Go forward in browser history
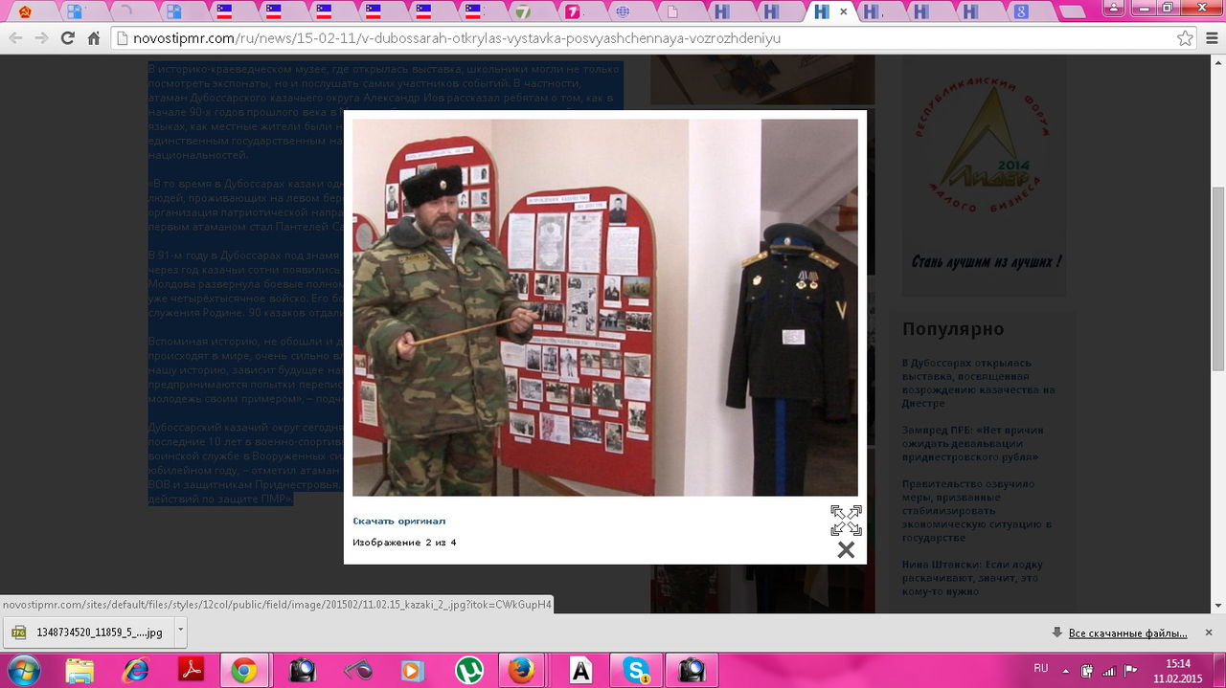 click(x=41, y=38)
